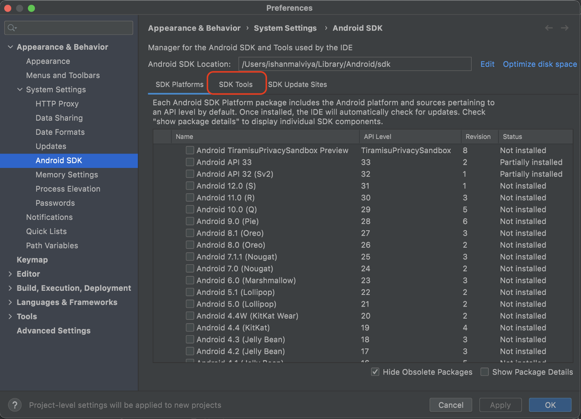Expand Languages & Frameworks section
581x419 pixels.
tap(10, 302)
